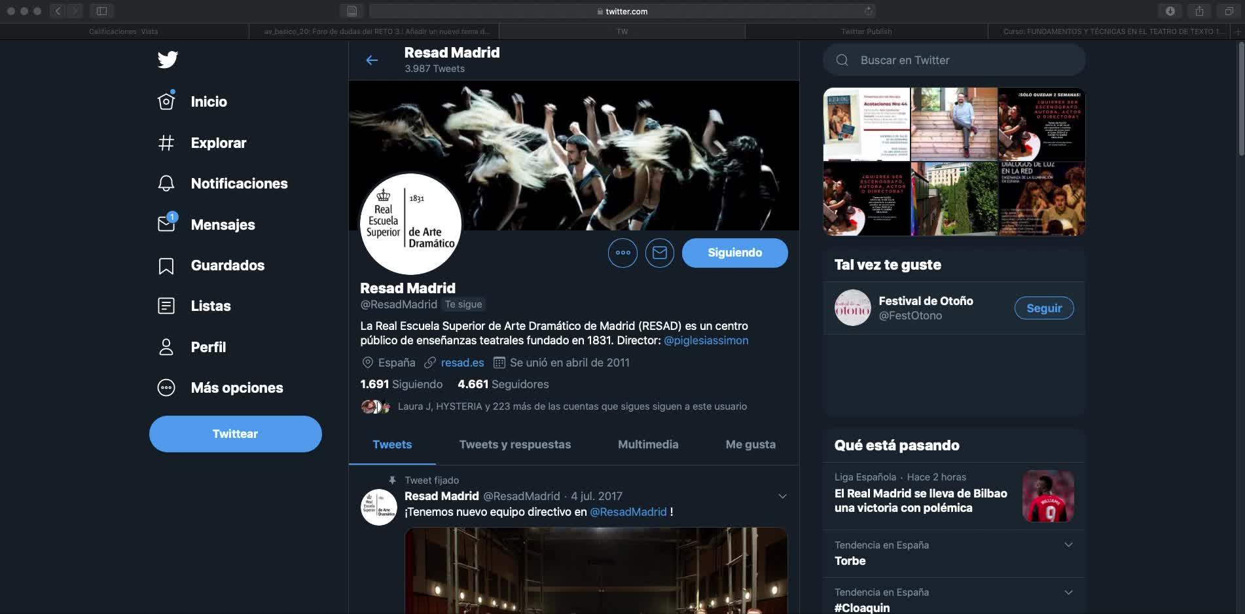
Task: Open the book cover media thumbnail
Action: point(866,124)
